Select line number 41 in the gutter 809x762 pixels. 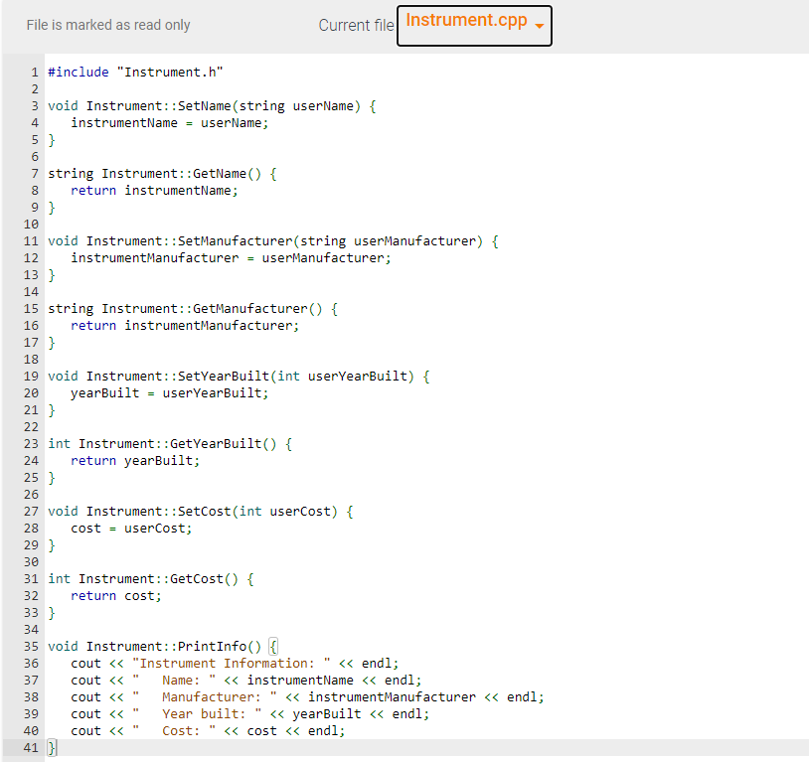(x=31, y=747)
